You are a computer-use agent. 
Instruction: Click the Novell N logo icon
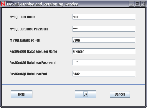pos(3,4)
